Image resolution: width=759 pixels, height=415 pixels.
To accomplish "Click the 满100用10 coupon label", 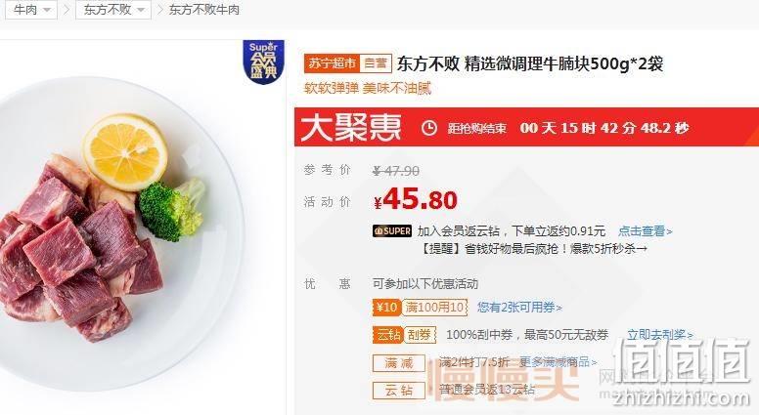I will [434, 308].
